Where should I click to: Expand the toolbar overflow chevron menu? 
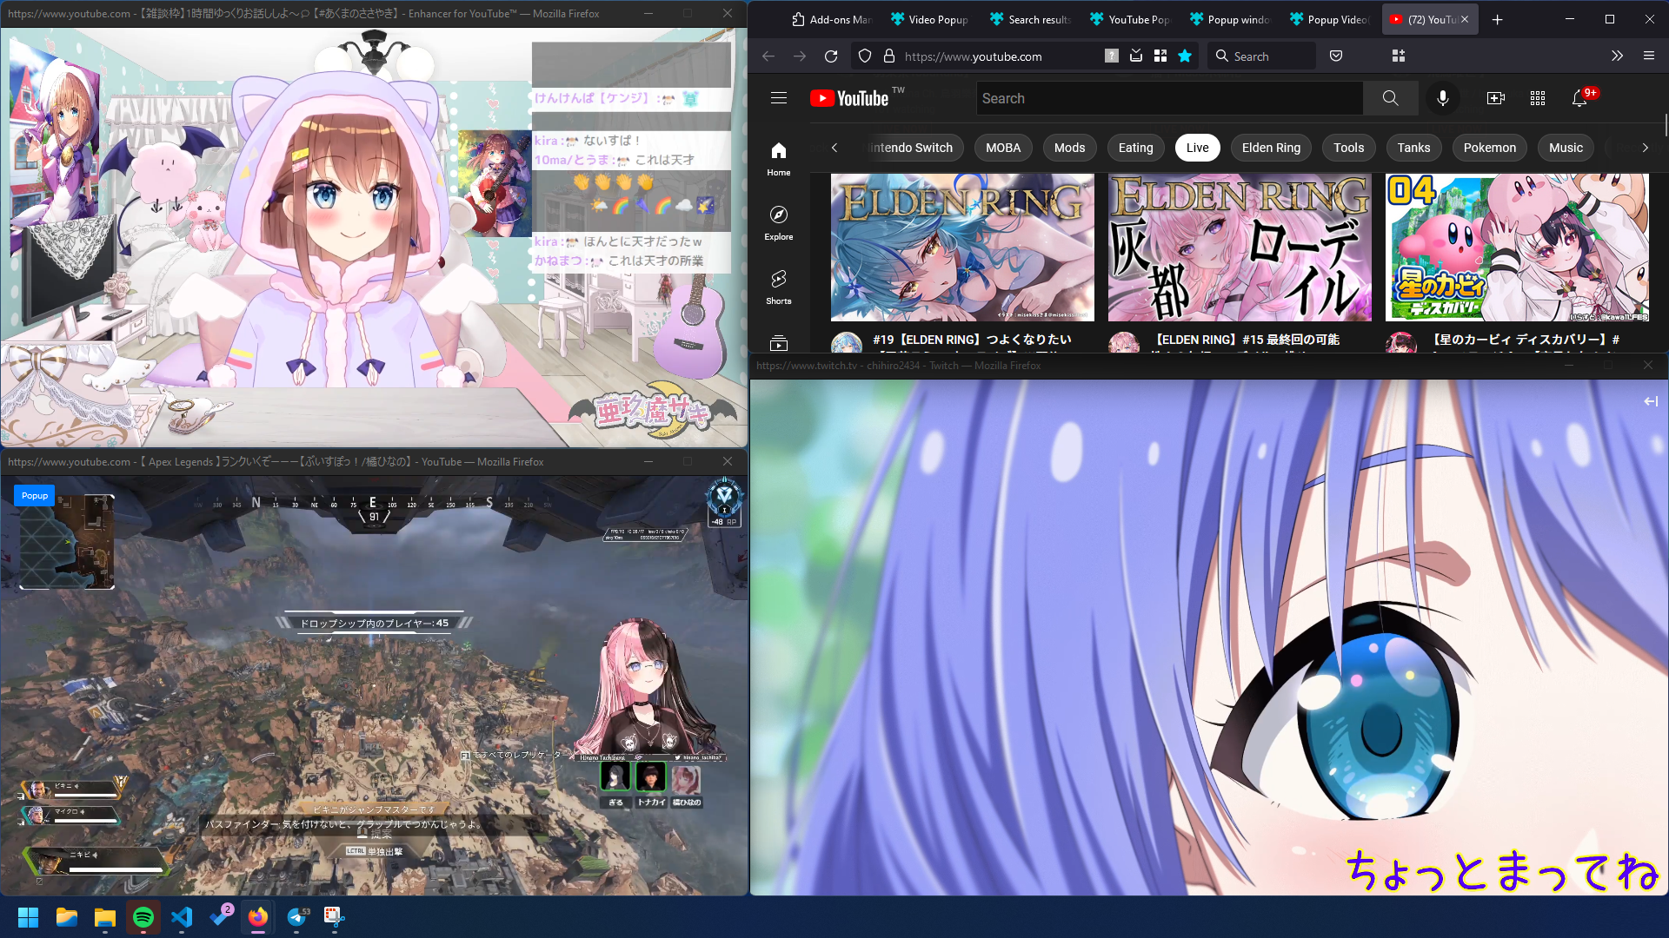point(1617,56)
